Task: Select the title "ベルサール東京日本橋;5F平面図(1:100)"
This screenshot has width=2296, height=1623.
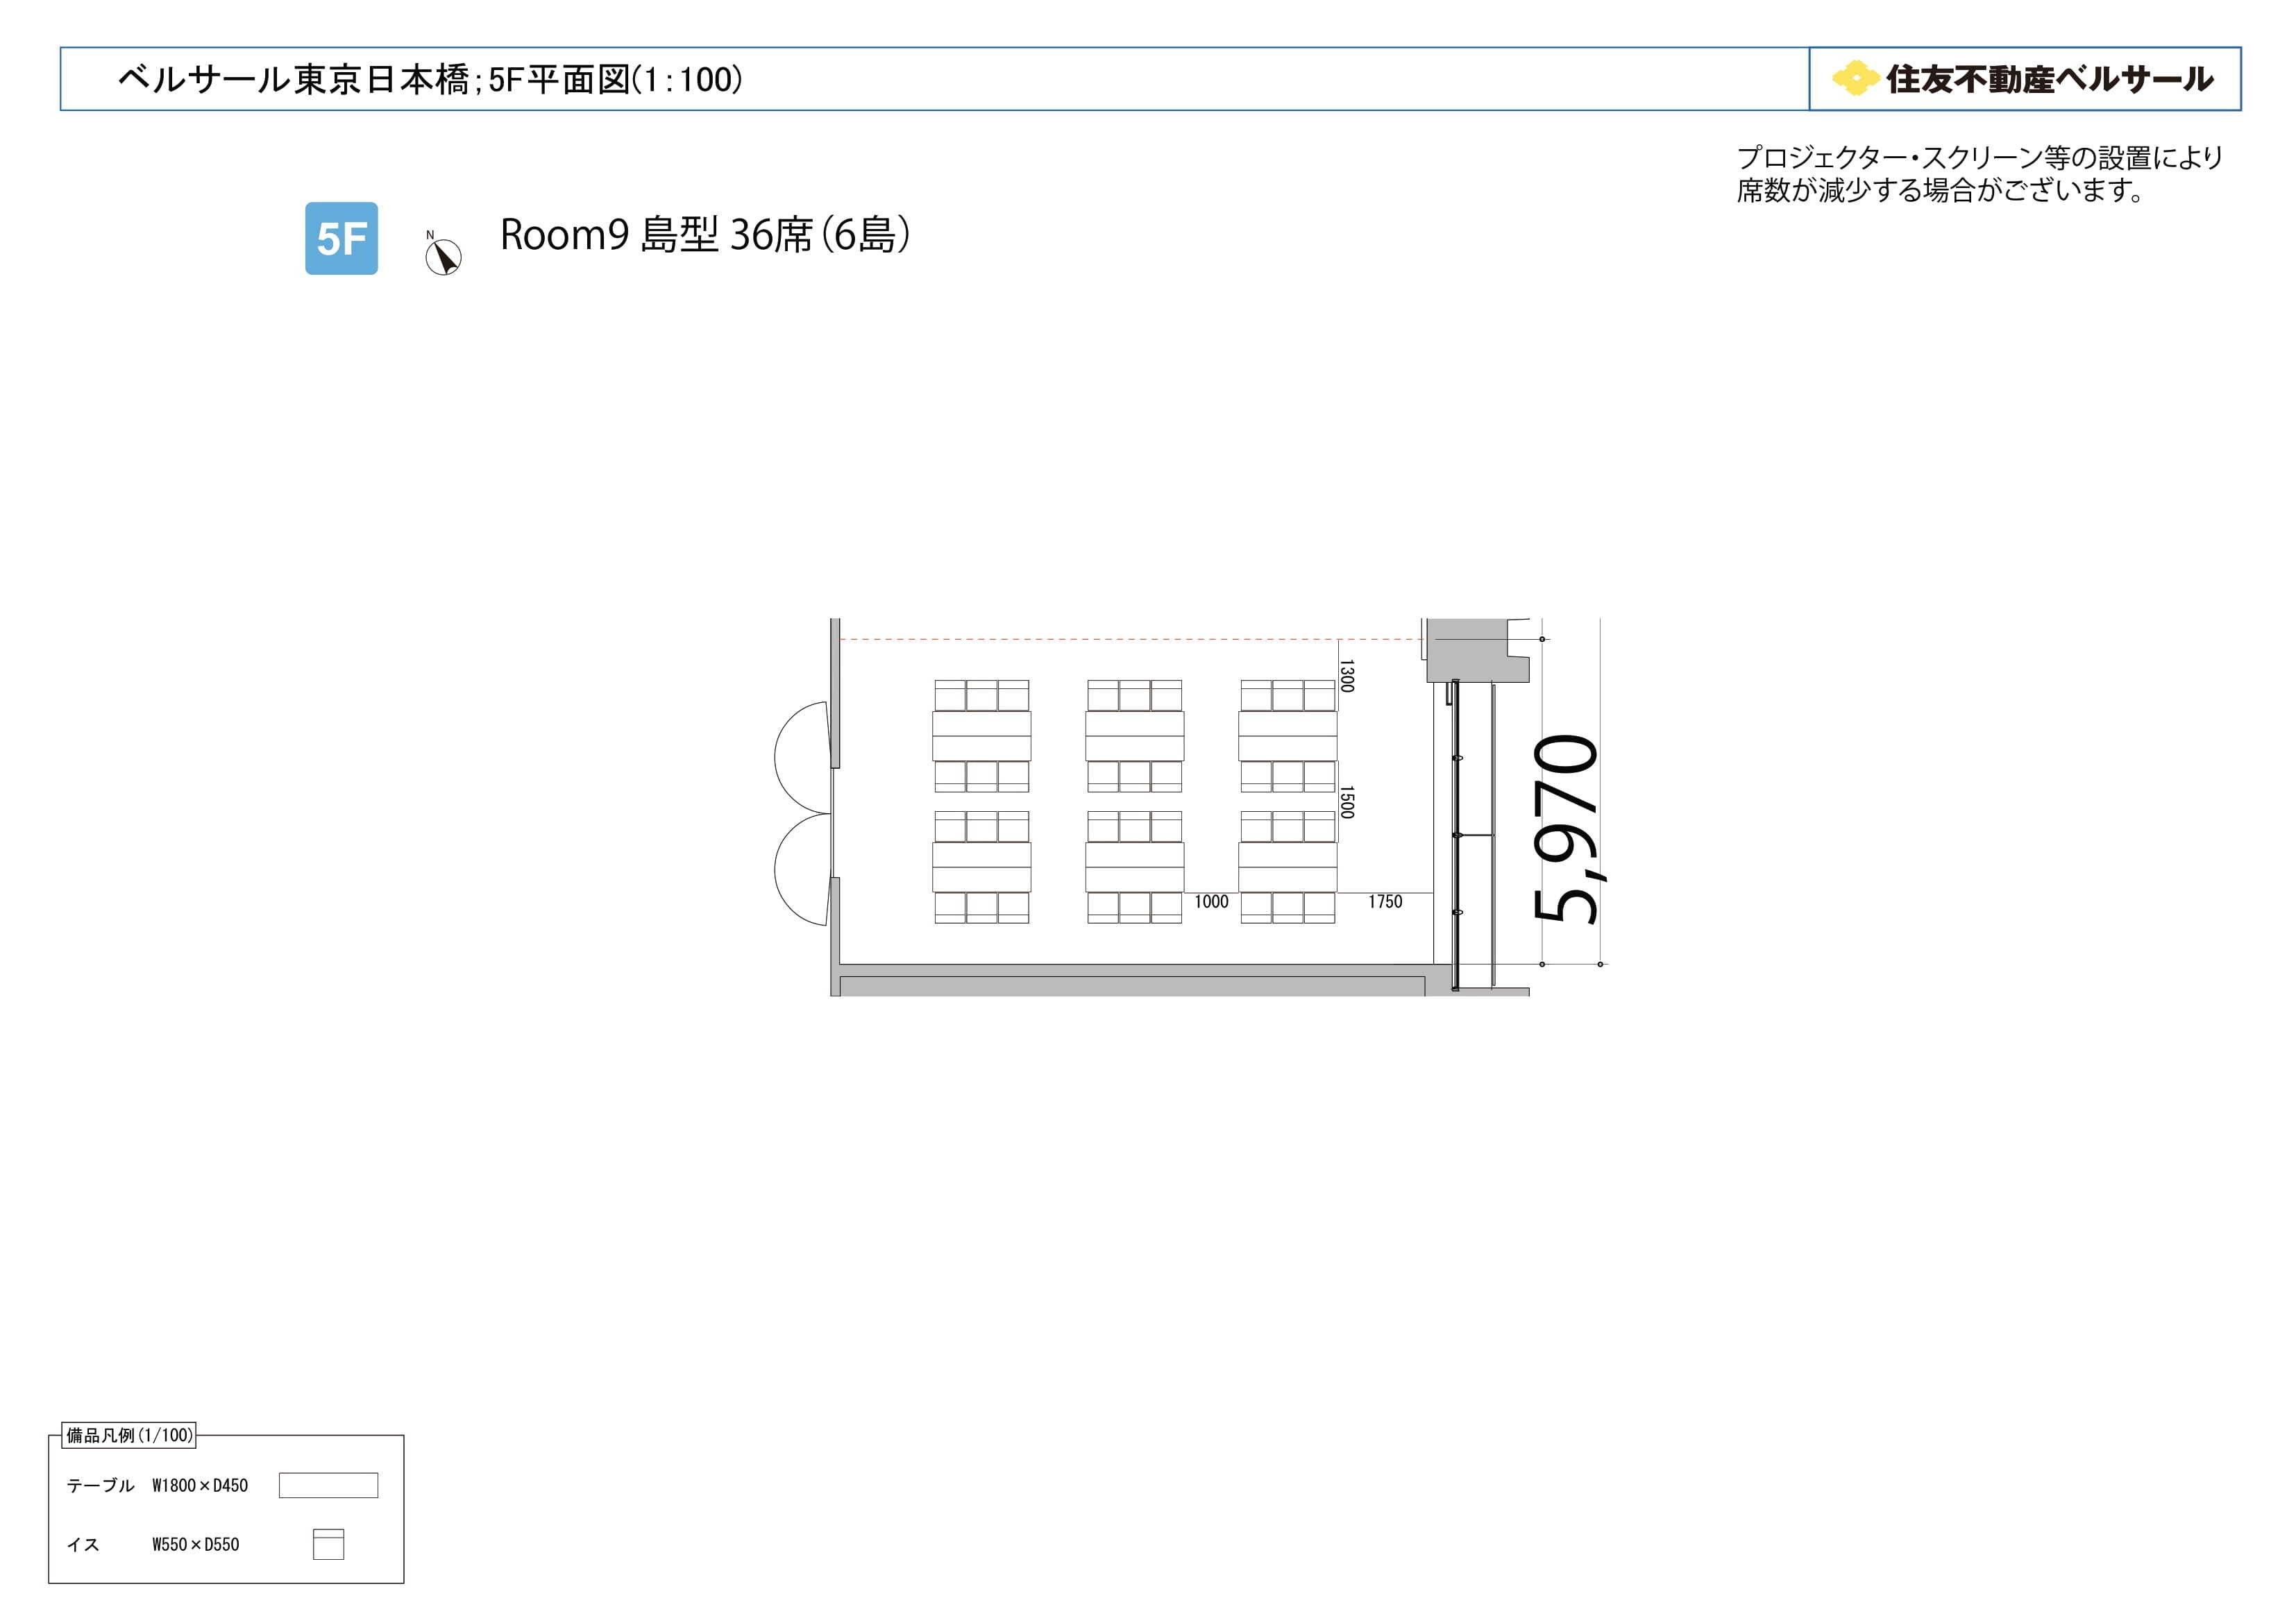Action: (430, 79)
